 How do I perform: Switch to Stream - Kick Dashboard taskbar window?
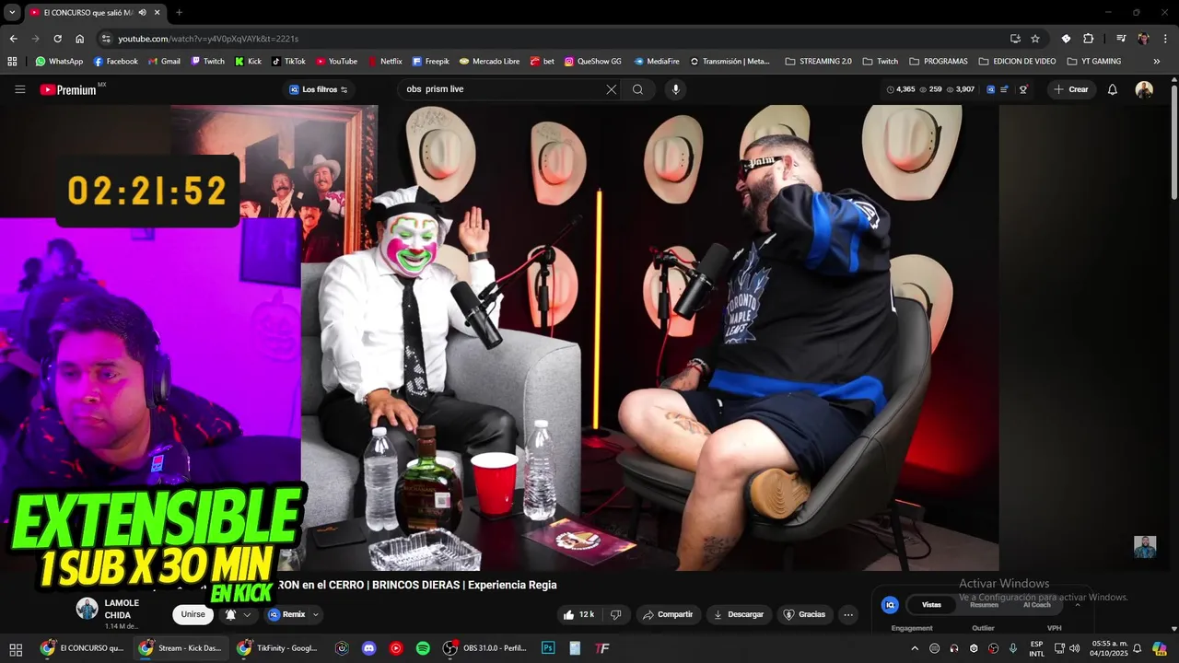click(x=181, y=648)
